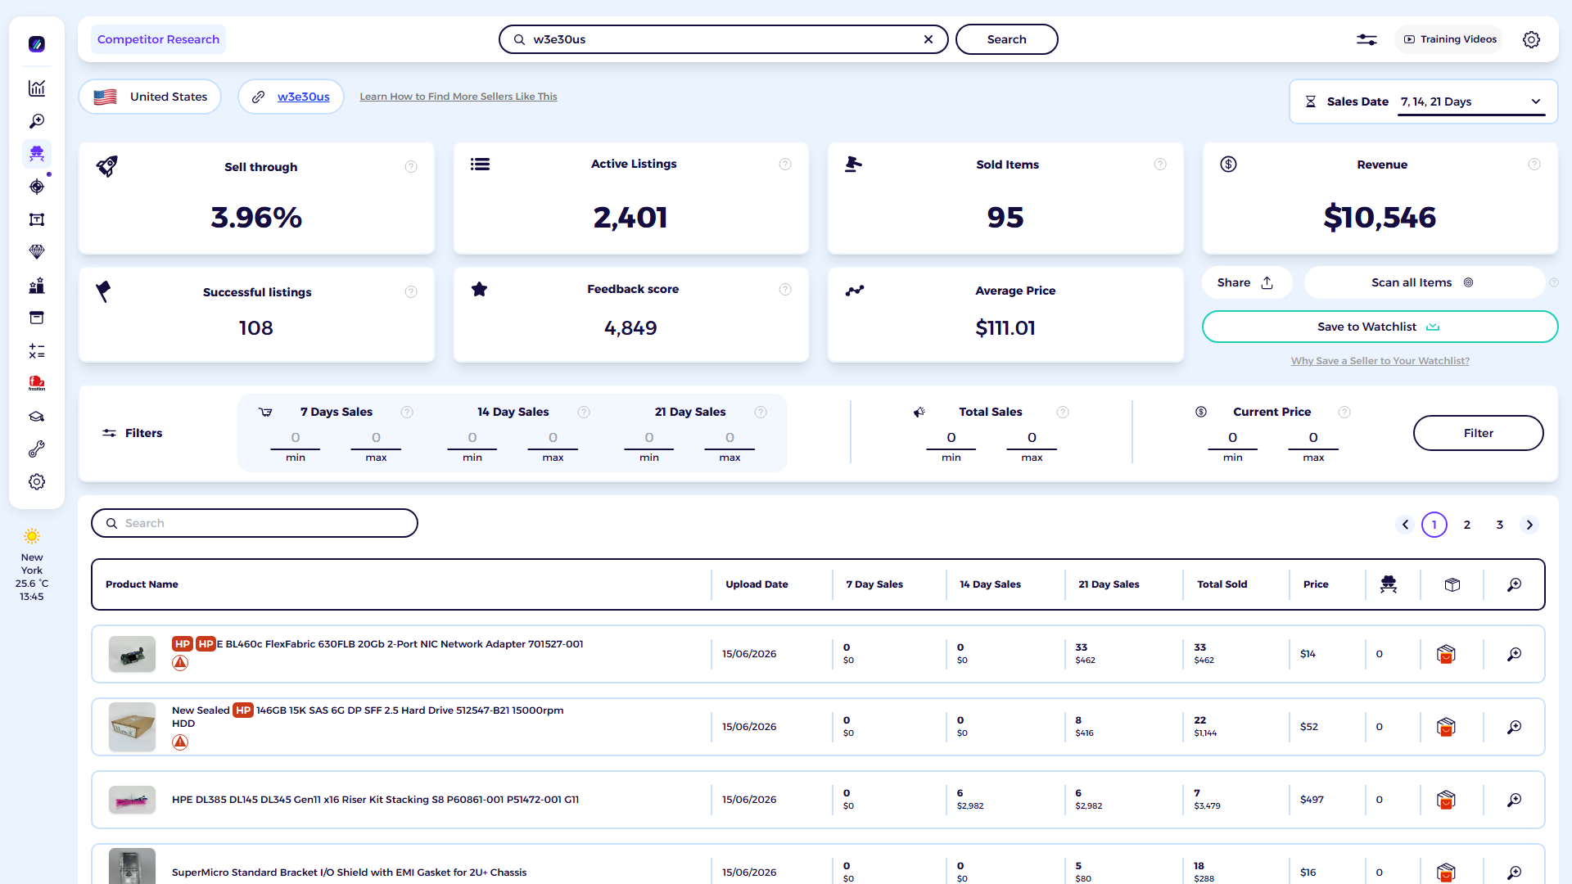Image resolution: width=1572 pixels, height=884 pixels.
Task: Click Save to Watchlist button
Action: pyautogui.click(x=1380, y=327)
